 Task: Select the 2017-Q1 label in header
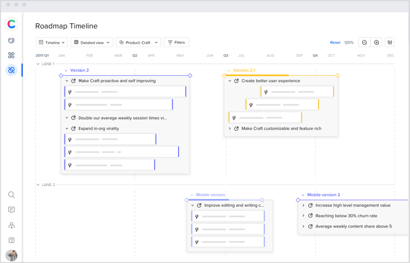42,55
